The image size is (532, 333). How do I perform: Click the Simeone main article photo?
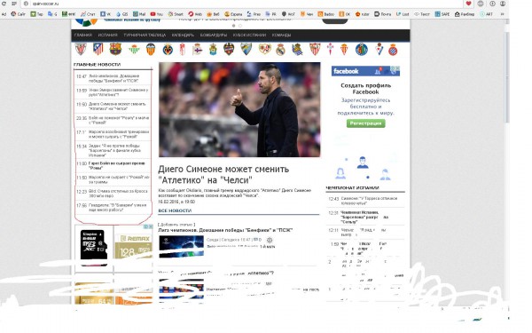(239, 109)
